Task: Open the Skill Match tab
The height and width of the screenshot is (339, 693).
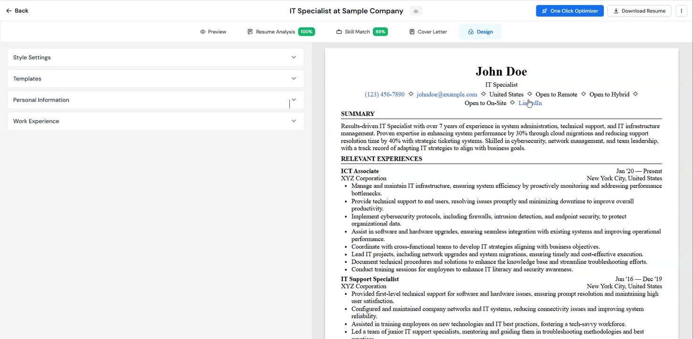Action: [362, 32]
